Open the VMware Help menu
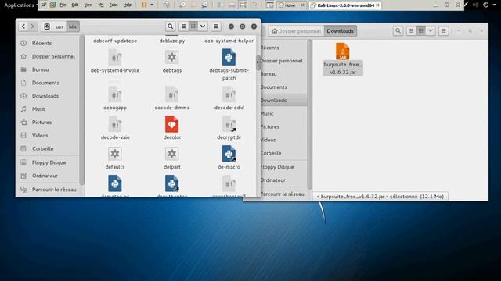The image size is (501, 281). point(127,5)
